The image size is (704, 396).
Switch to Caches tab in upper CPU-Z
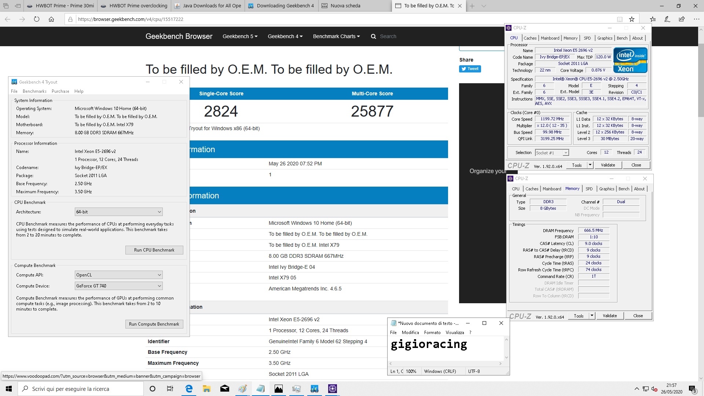coord(530,38)
